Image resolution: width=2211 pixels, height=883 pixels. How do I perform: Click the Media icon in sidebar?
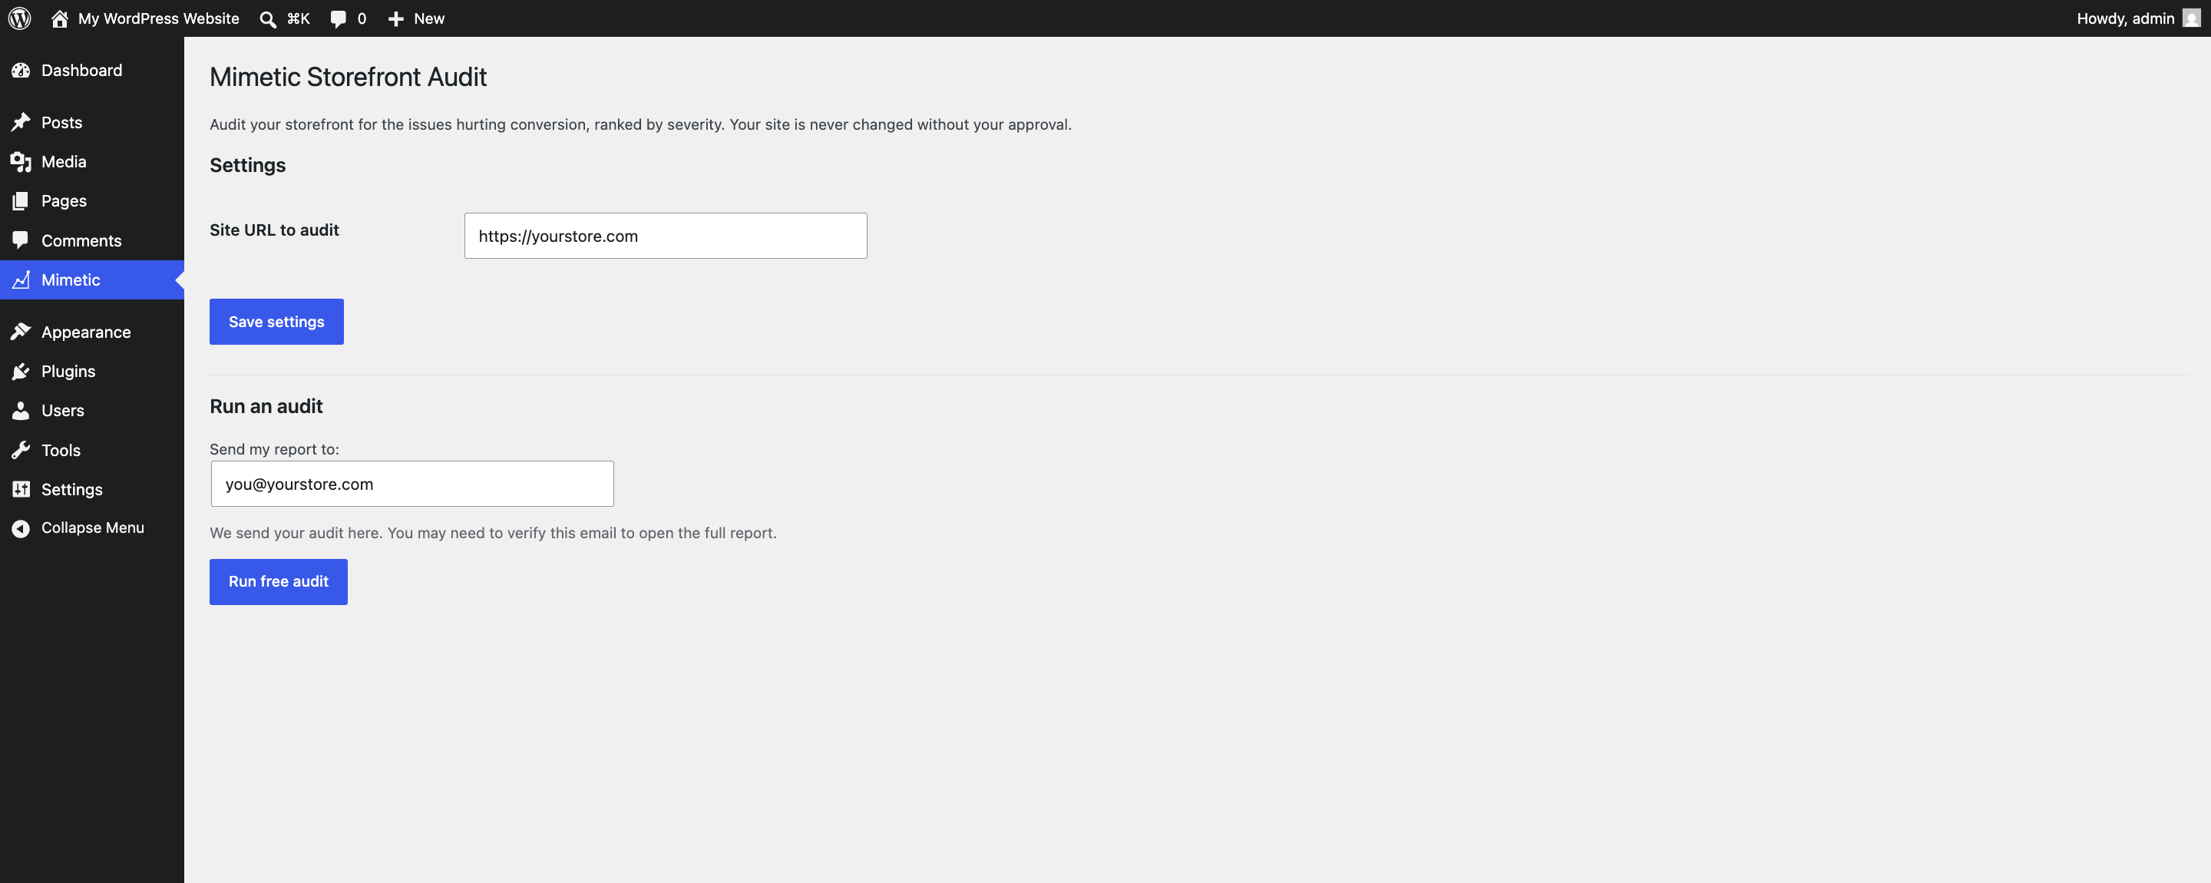coord(21,162)
